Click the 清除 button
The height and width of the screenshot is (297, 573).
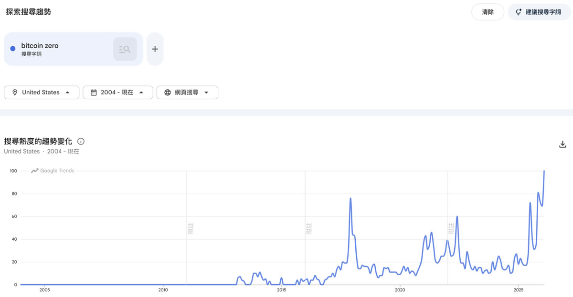coord(488,12)
